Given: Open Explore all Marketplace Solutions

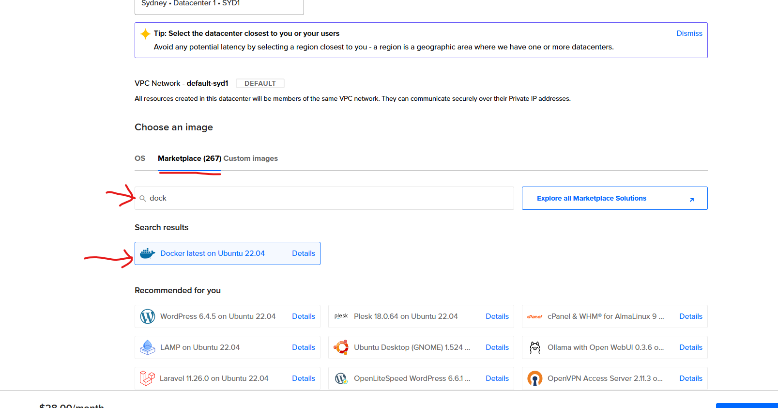Looking at the screenshot, I should click(x=614, y=198).
